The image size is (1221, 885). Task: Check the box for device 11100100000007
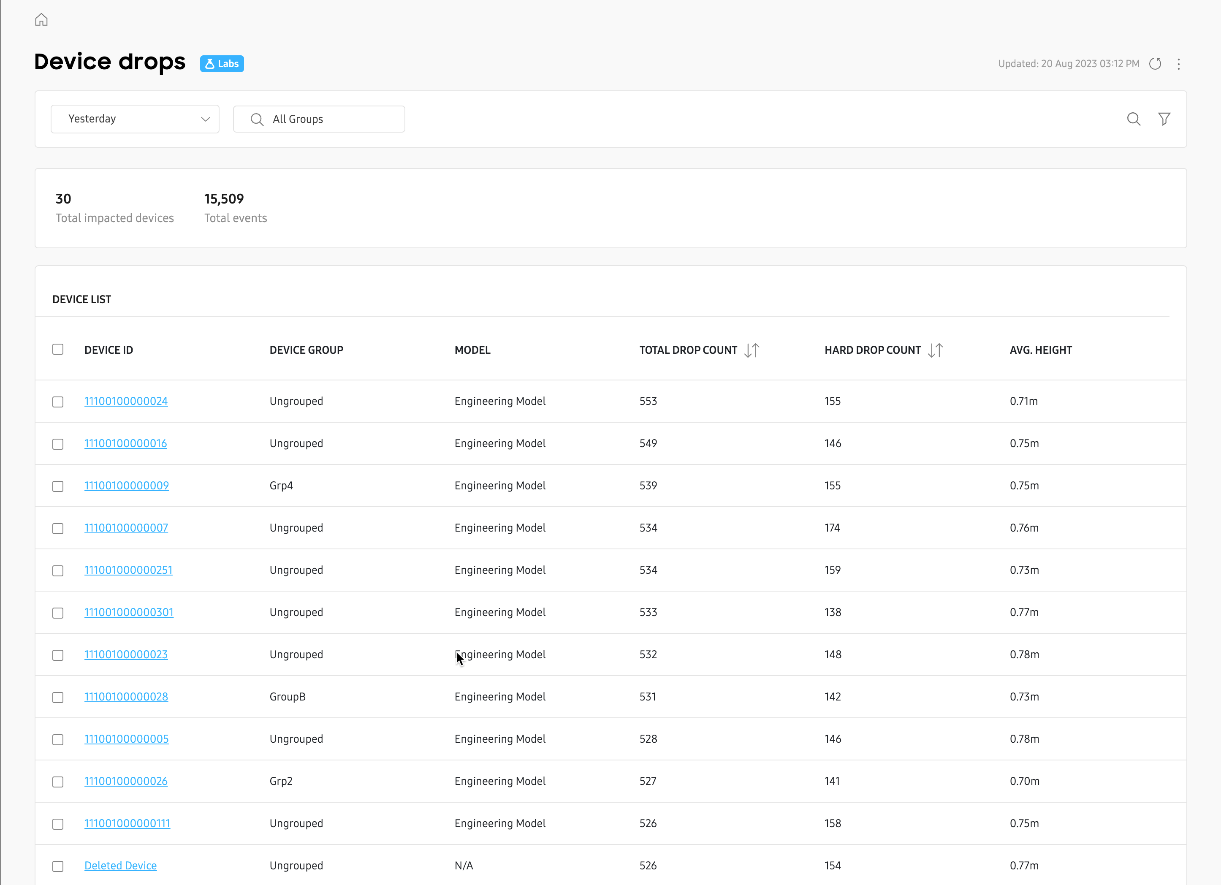coord(58,529)
